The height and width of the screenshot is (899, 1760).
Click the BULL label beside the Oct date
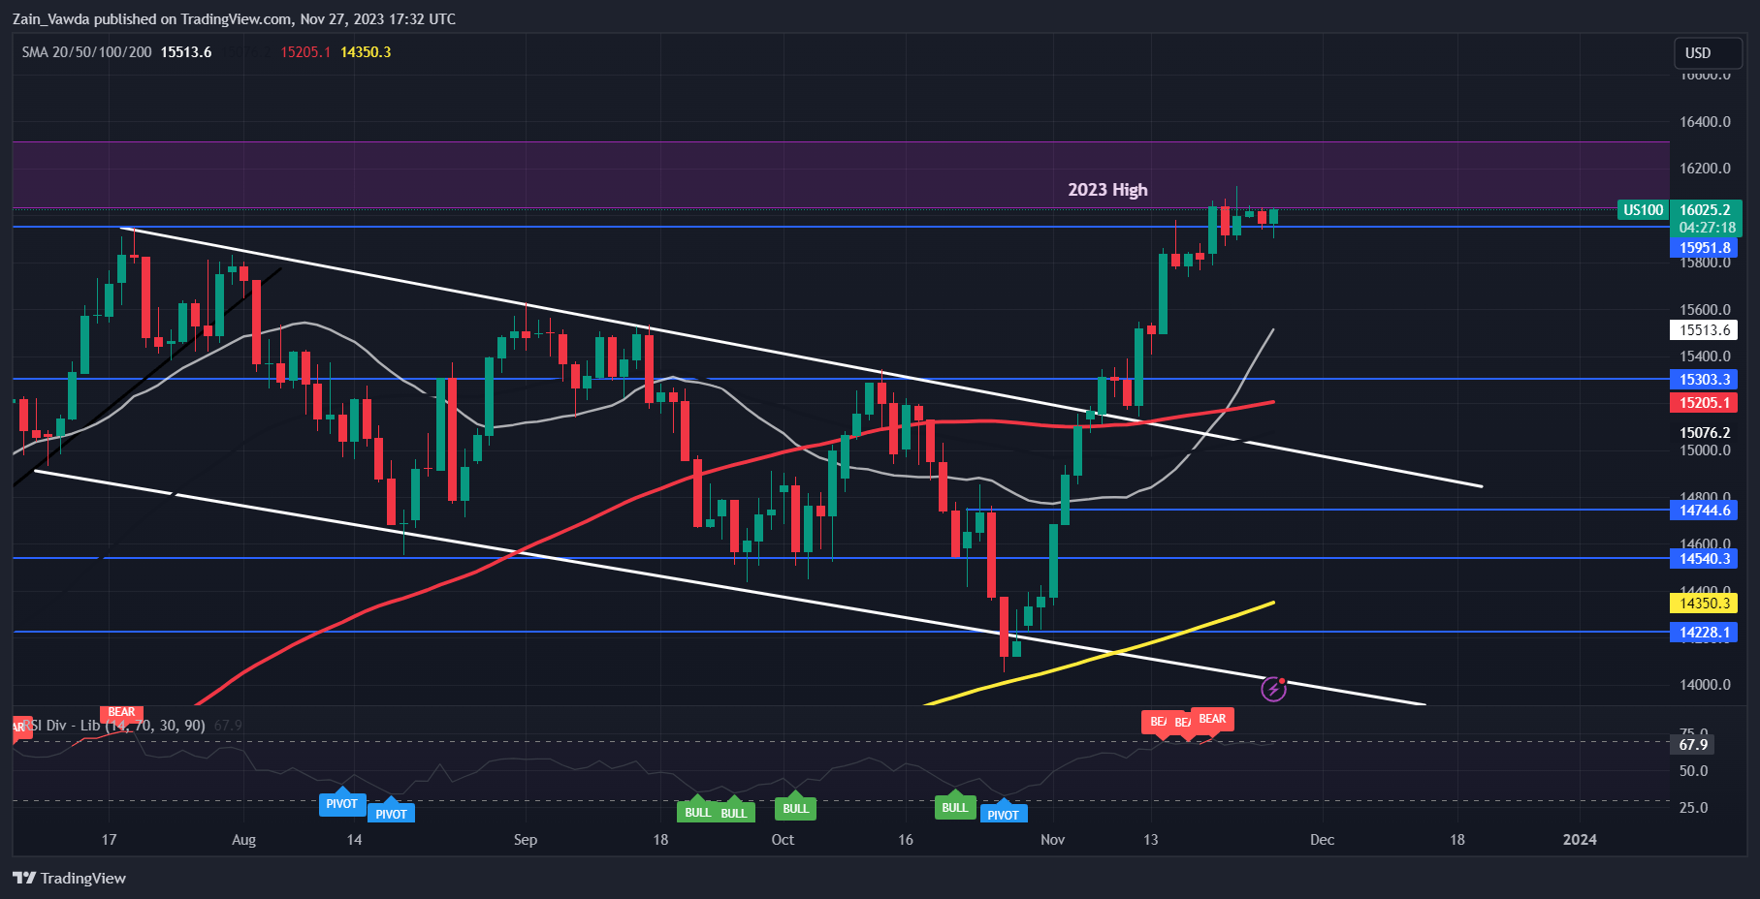tap(795, 809)
